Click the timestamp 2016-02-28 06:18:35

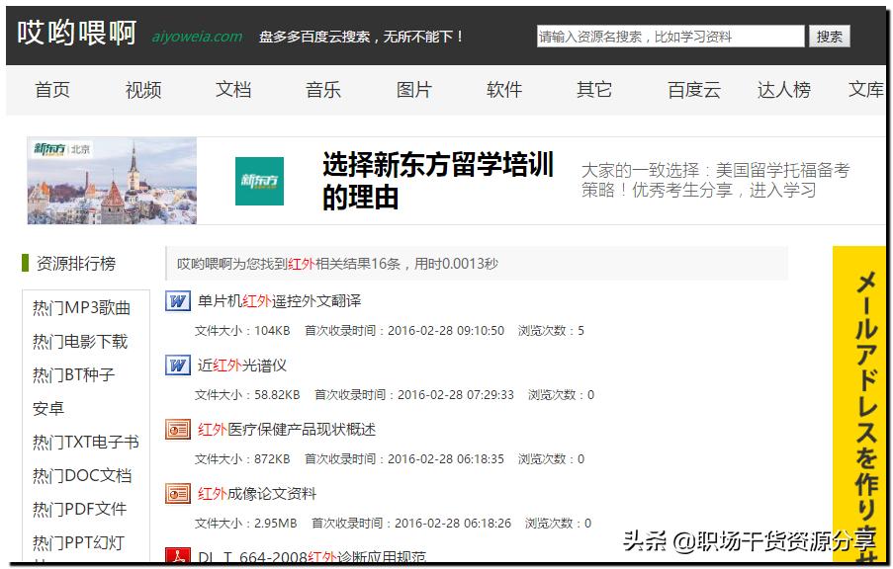[446, 459]
